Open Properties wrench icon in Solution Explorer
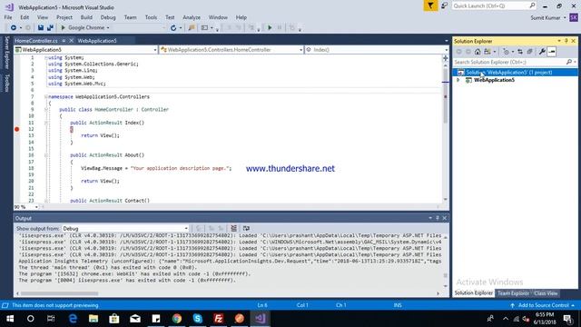The width and height of the screenshot is (581, 327). 542,52
